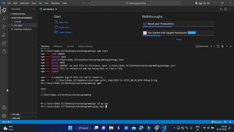Screen dimensions: 234x132
Task: Click errors and warnings status bar item
Action: click(x=7, y=122)
